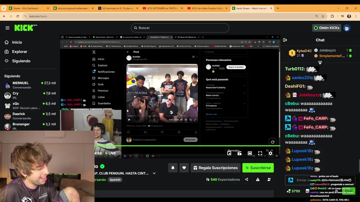The image size is (360, 202).
Task: Expand gift leaderboard arrow in chat
Action: [320, 63]
